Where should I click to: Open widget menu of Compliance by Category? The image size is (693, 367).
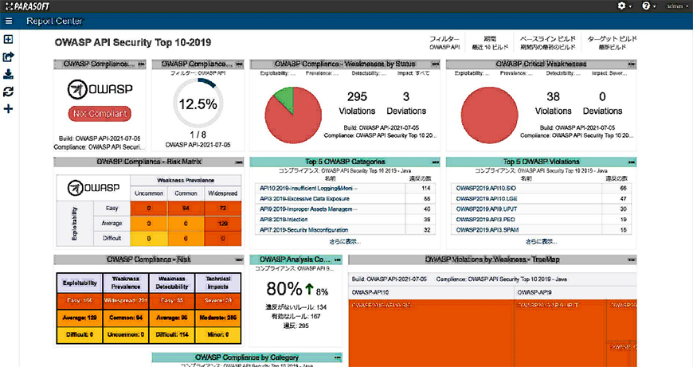pyautogui.click(x=338, y=357)
